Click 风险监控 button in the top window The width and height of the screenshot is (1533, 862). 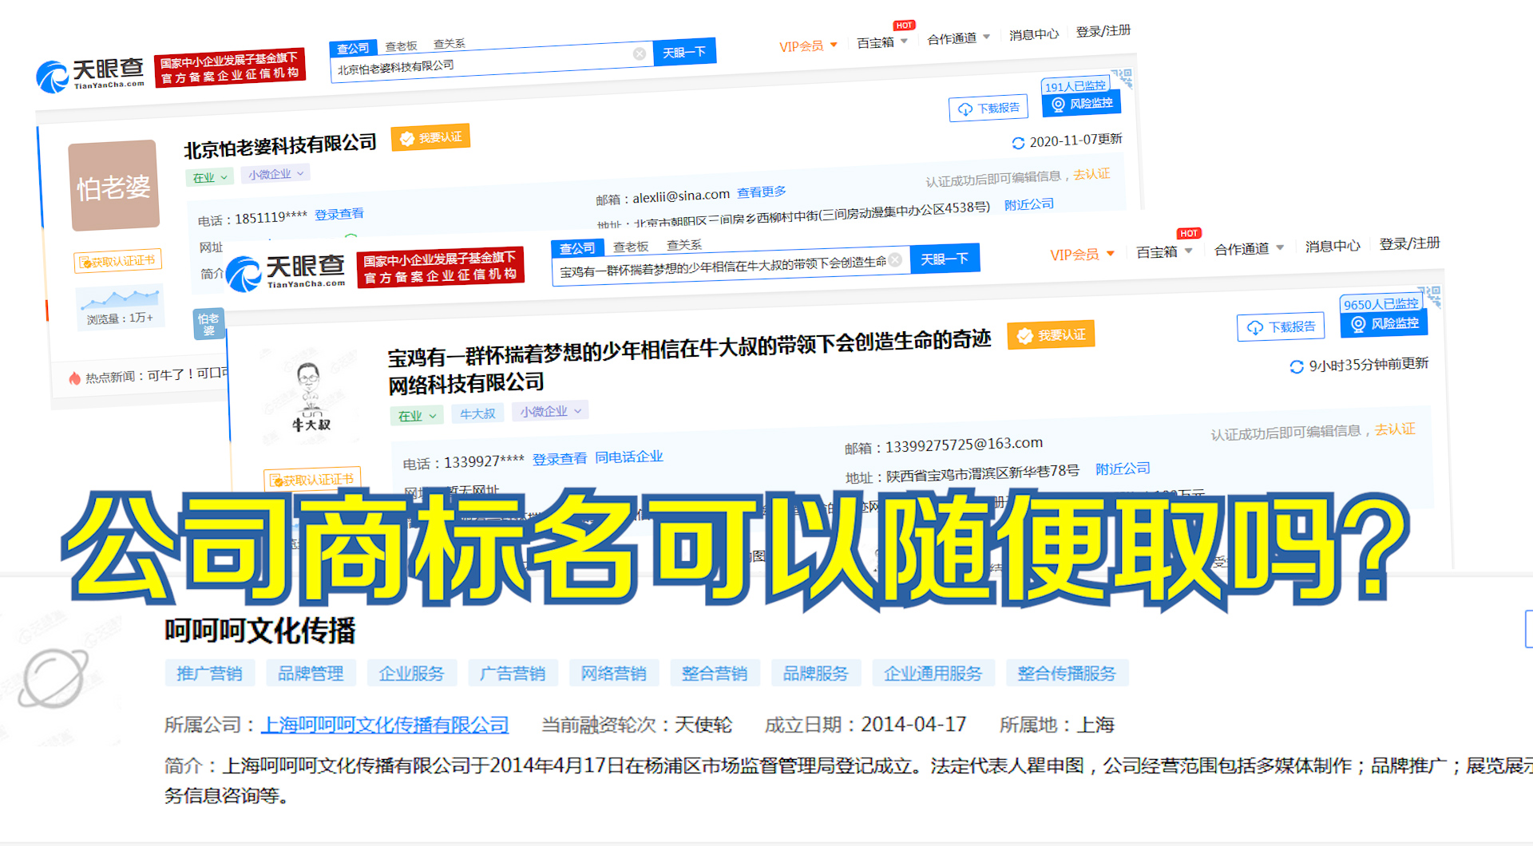1082,104
